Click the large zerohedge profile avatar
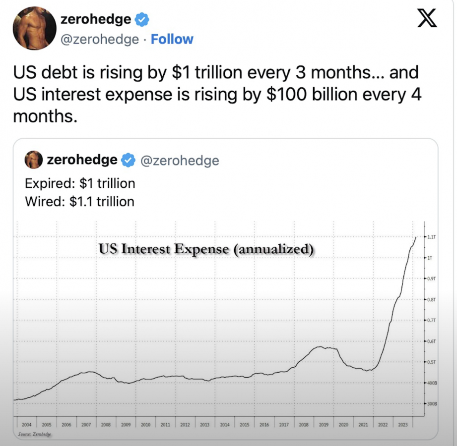The image size is (457, 446). pyautogui.click(x=34, y=28)
